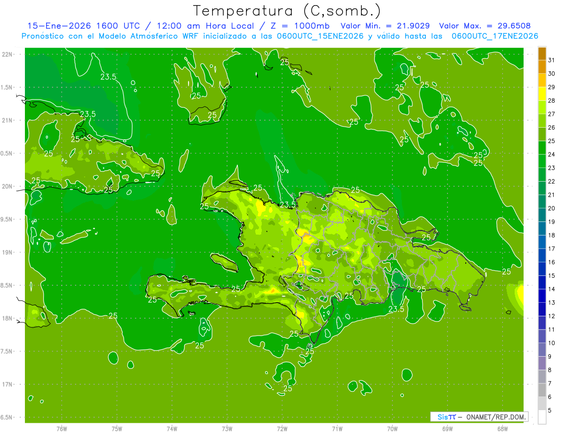Click the '31' label on the color scale
The image size is (564, 435).
coord(552,61)
